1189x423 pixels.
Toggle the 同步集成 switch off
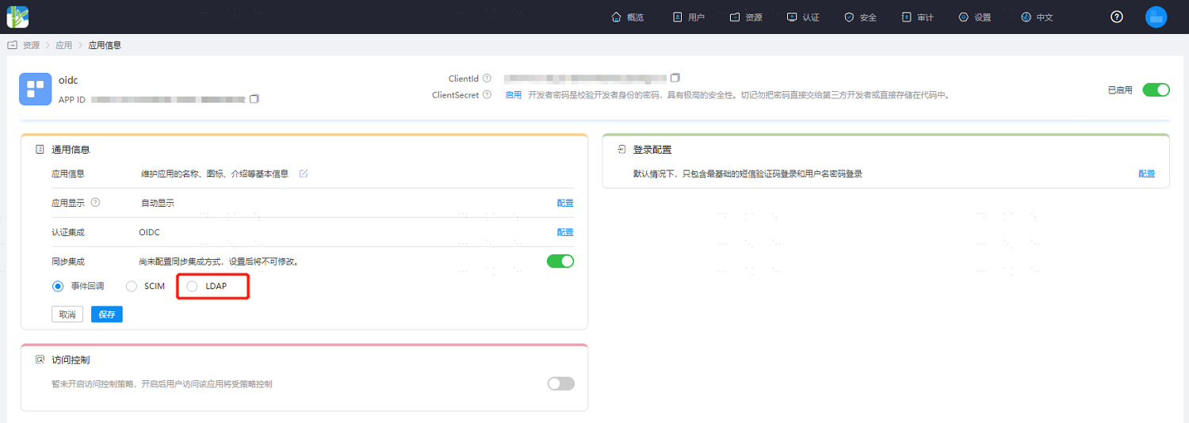point(560,261)
